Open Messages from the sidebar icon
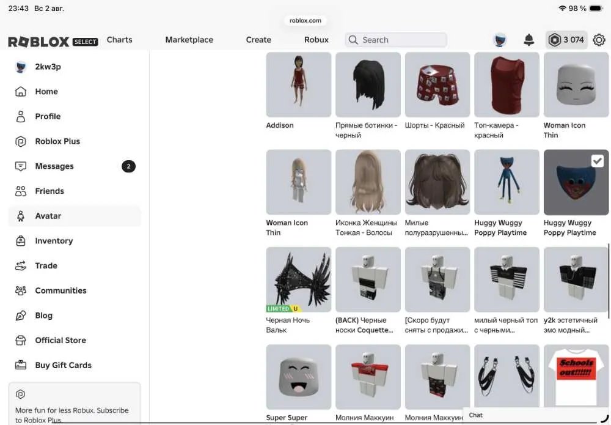Image resolution: width=611 pixels, height=425 pixels. click(x=21, y=166)
